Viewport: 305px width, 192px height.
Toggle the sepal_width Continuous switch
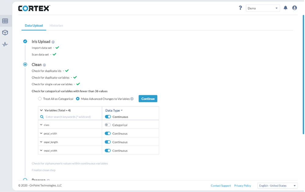coord(108,150)
